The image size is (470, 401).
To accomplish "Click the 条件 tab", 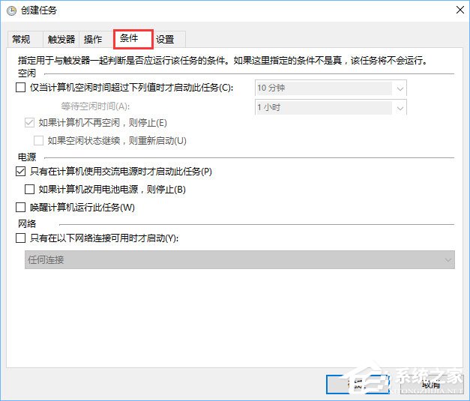I will [133, 39].
